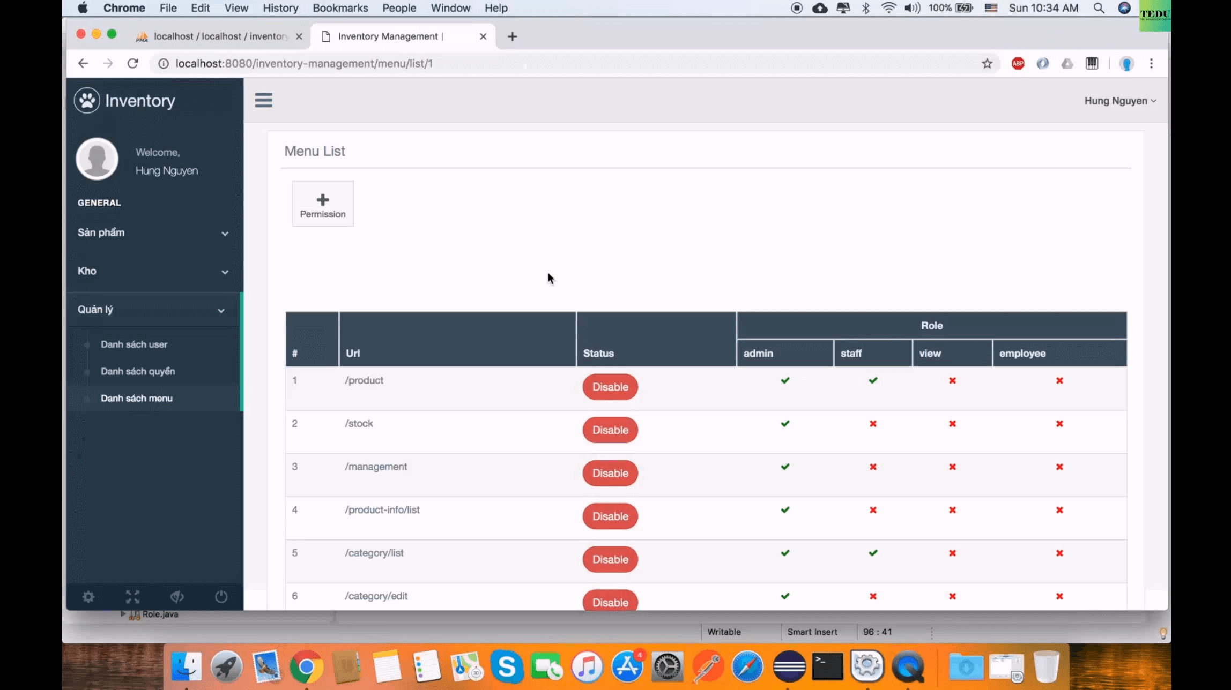Screen dimensions: 1231x690
Task: Click the settings gear in the sidebar footer
Action: click(x=88, y=597)
